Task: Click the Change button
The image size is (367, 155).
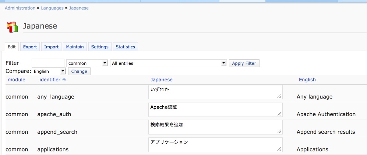Action: (79, 71)
